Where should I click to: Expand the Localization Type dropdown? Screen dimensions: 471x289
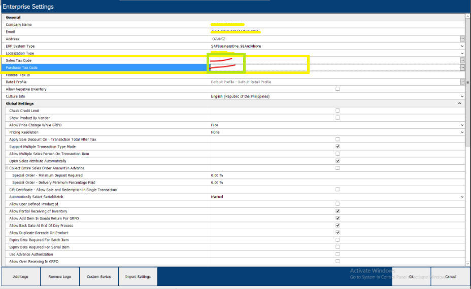[x=462, y=53]
